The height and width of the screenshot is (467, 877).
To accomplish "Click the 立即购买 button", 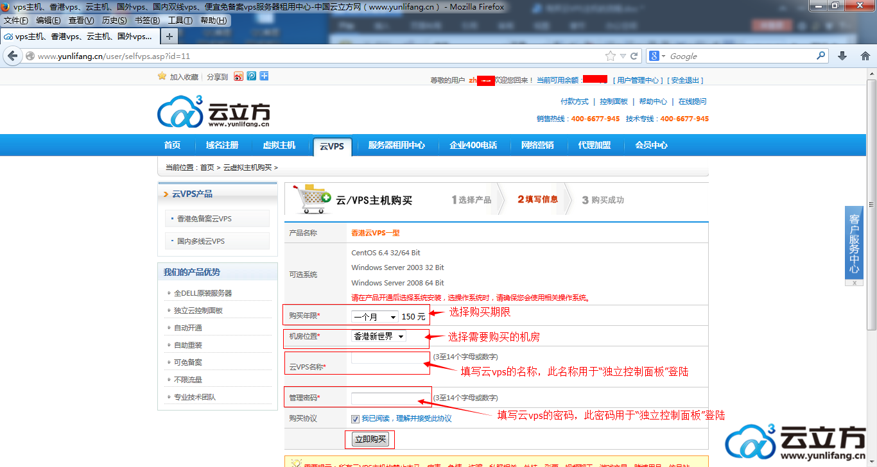I will [371, 439].
